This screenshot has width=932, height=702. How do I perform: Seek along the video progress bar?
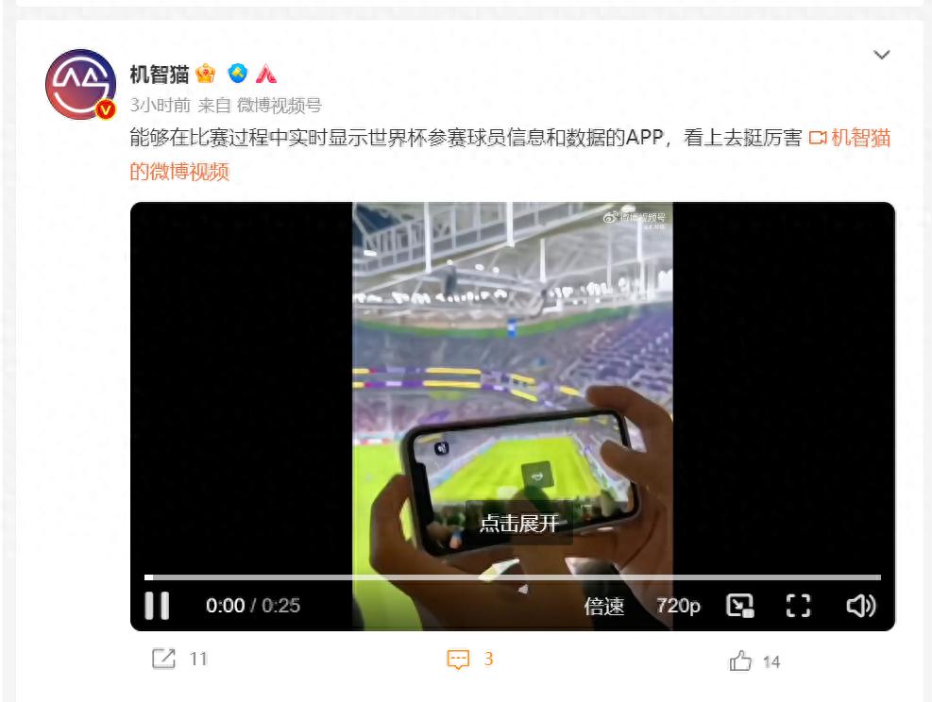pos(513,577)
